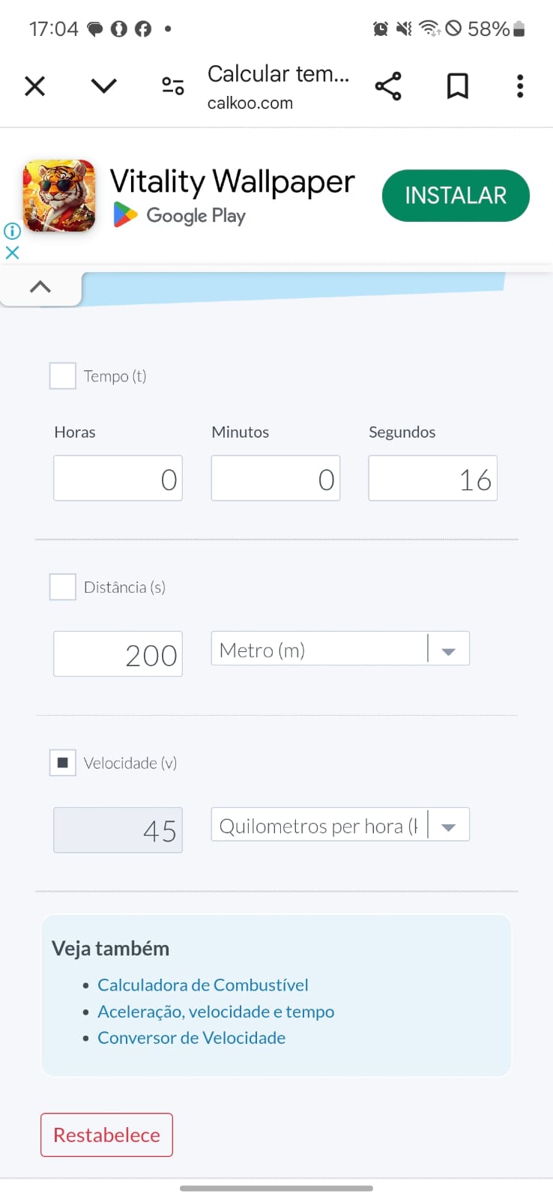Open the Quilometros per hora dropdown
Screen dimensions: 553x1199
point(340,825)
